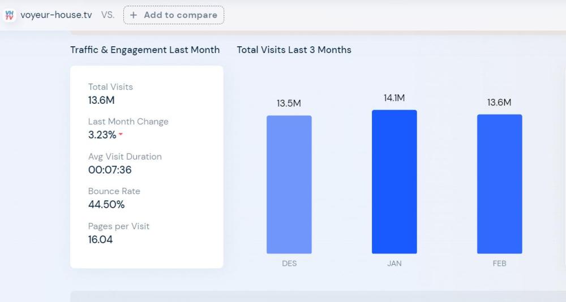
Task: Click the January visits bar
Action: coord(394,182)
